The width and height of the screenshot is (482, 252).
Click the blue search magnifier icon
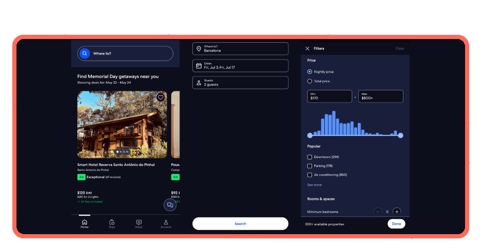[85, 54]
